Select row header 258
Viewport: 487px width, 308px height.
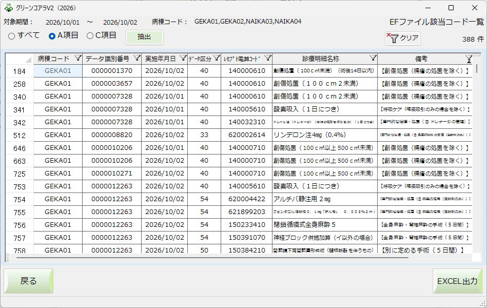tap(20, 84)
